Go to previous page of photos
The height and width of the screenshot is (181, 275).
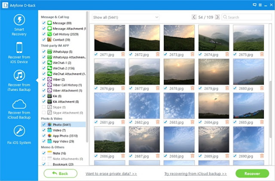coord(194,17)
